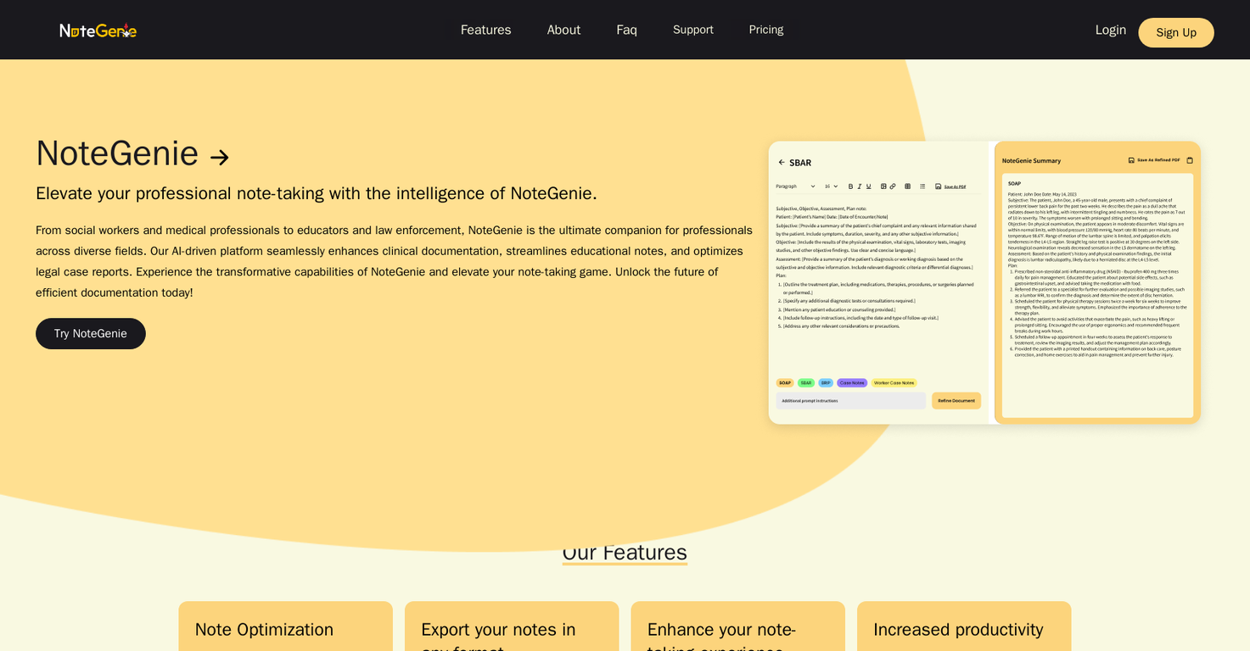The image size is (1250, 651).
Task: Toggle underline formatting
Action: [868, 186]
